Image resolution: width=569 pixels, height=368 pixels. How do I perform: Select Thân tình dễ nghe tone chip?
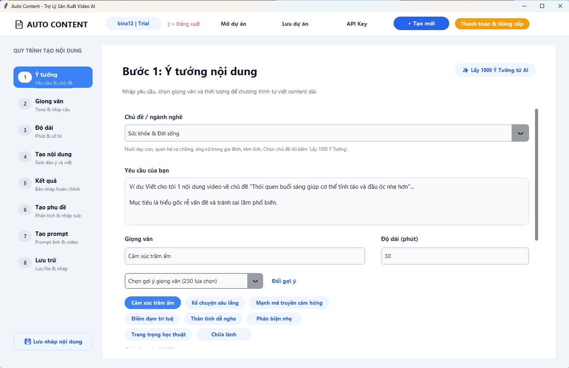click(213, 319)
